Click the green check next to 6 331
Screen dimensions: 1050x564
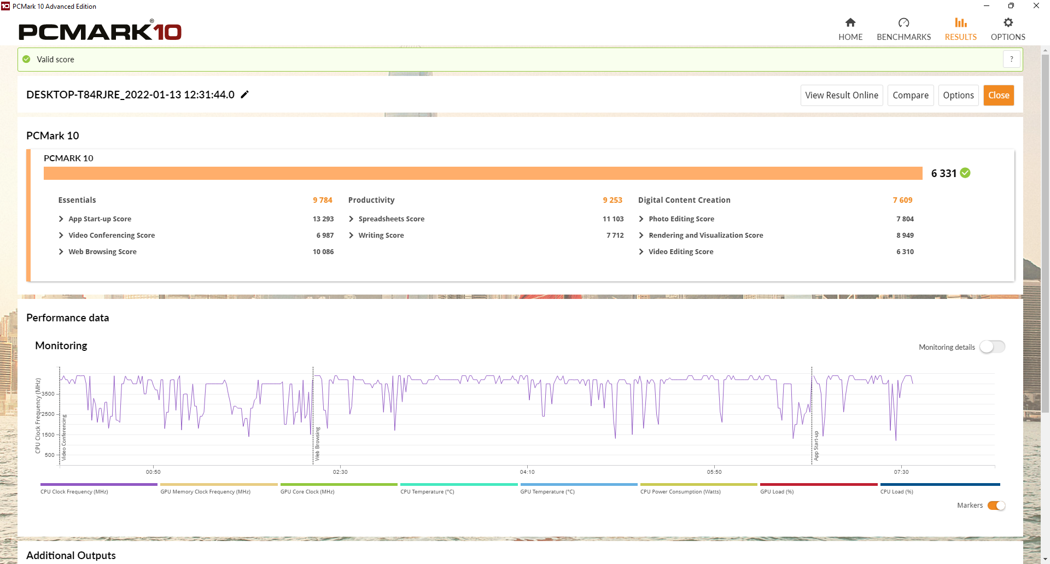point(965,173)
